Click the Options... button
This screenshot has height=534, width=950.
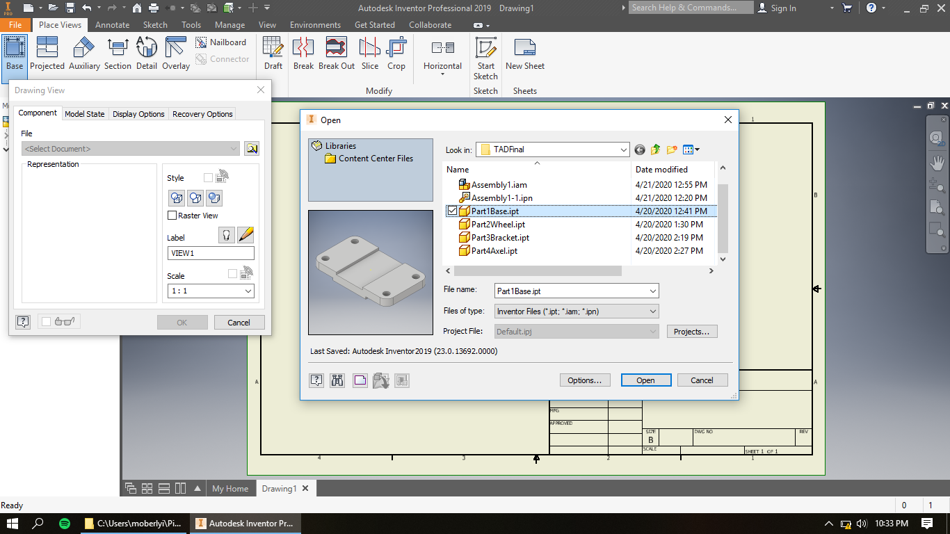(x=585, y=380)
